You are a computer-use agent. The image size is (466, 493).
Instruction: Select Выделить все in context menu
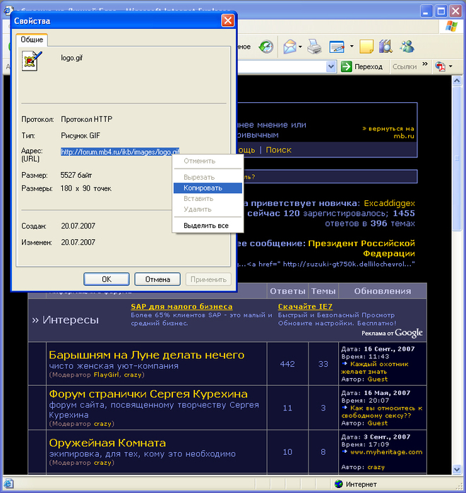tap(205, 225)
